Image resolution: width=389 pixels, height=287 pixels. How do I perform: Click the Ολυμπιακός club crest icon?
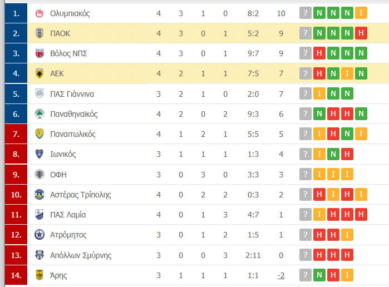click(39, 13)
